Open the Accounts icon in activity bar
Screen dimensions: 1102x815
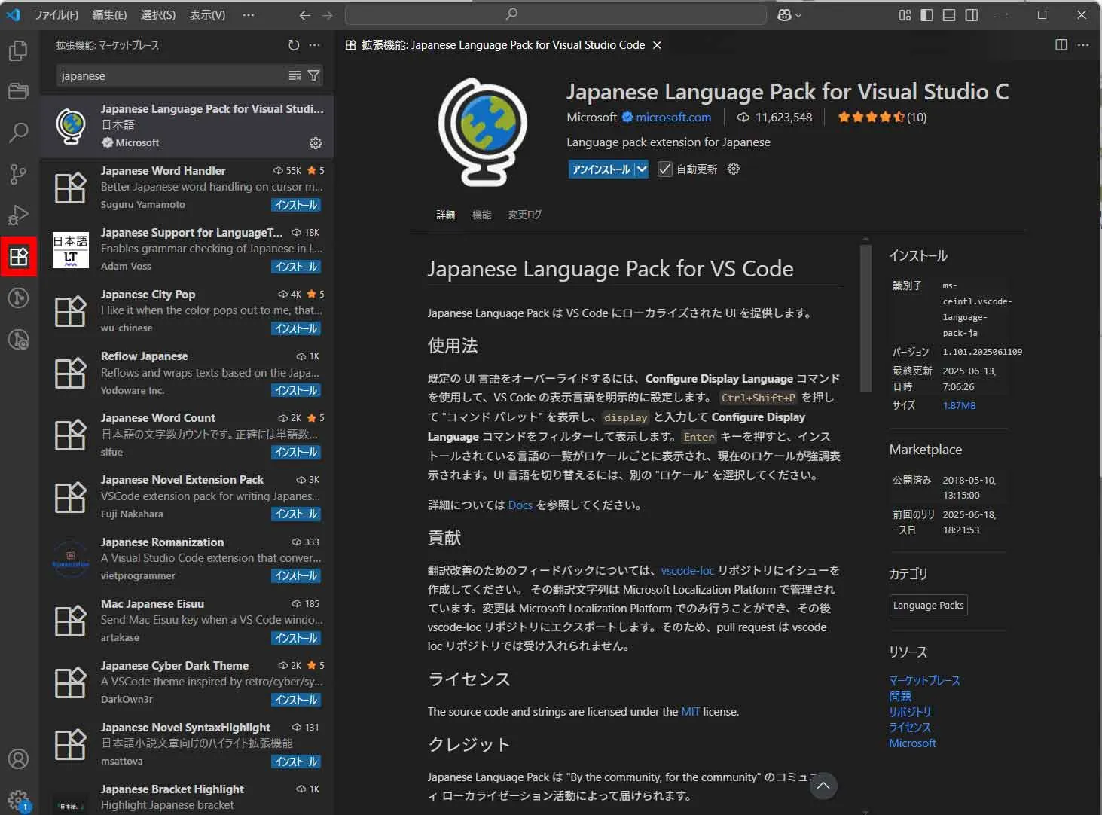(x=18, y=759)
